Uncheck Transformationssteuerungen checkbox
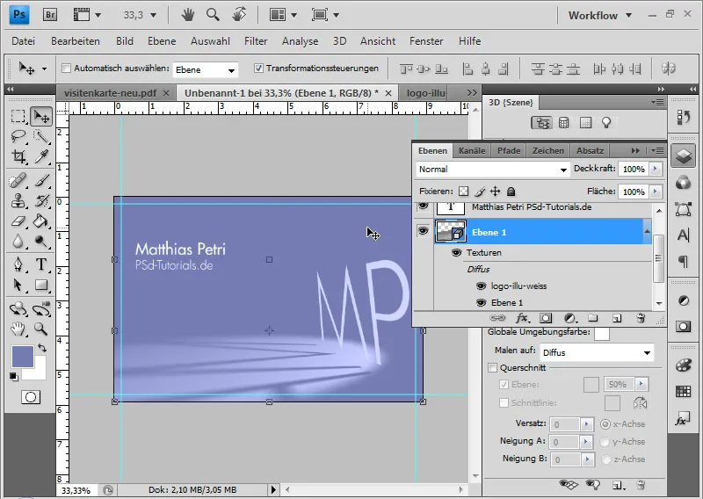Image resolution: width=703 pixels, height=499 pixels. (x=258, y=69)
